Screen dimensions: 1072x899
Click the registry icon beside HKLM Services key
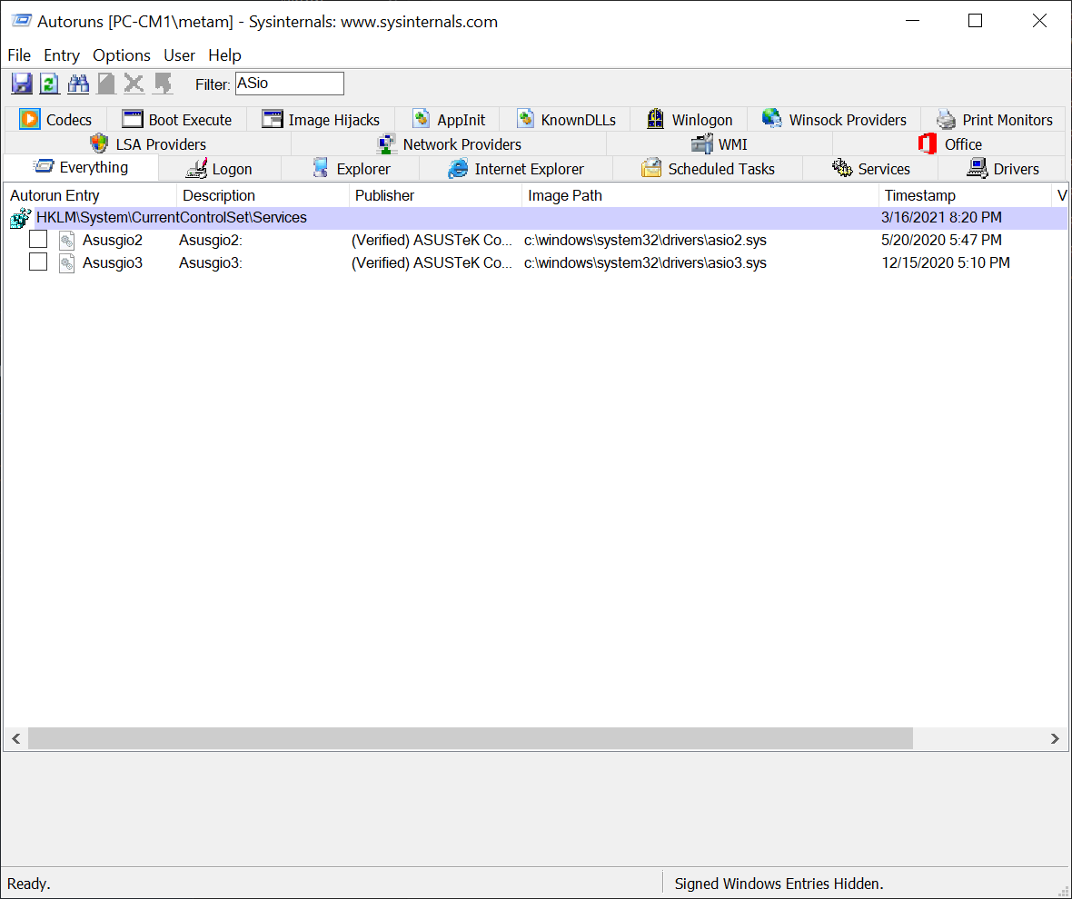pyautogui.click(x=21, y=218)
